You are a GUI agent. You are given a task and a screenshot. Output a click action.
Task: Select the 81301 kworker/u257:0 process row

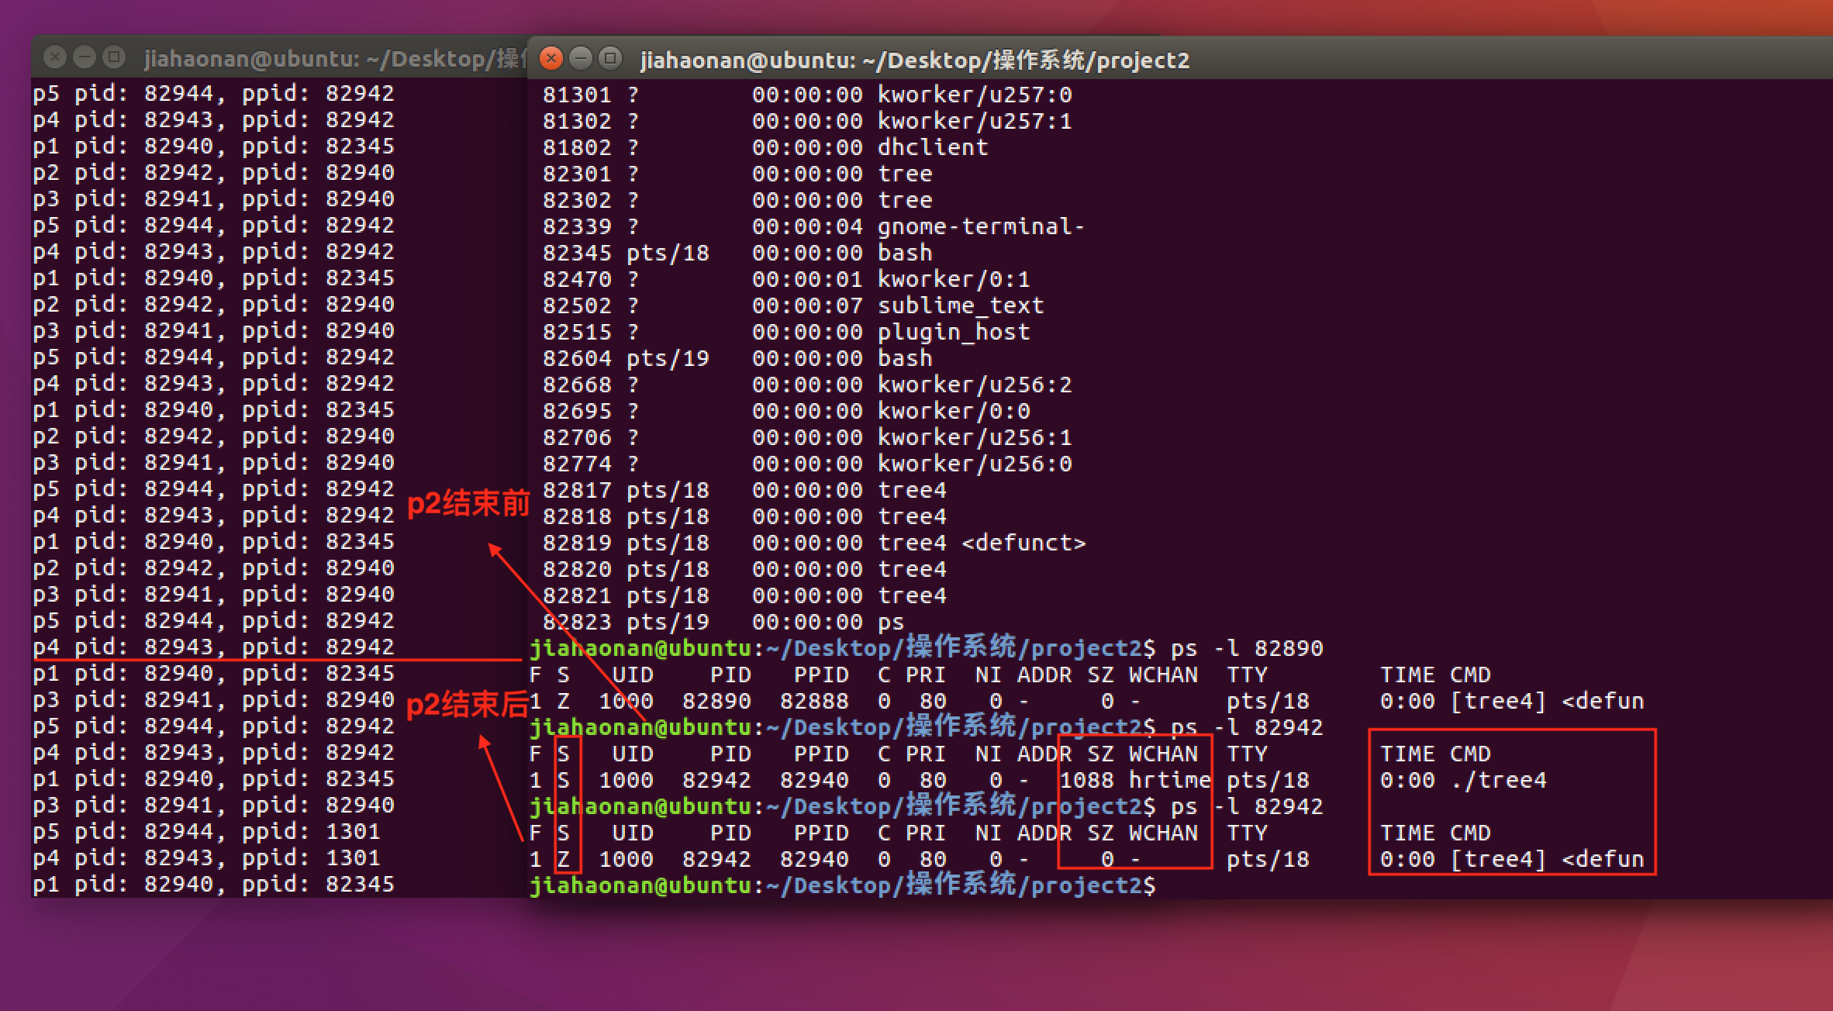coord(807,95)
